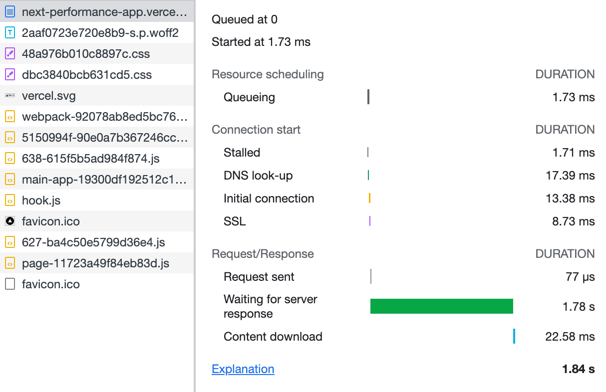Viewport: 606px width, 392px height.
Task: Click the script icon beside webpack-92078ab8ed5bc76 file
Action: (10, 117)
